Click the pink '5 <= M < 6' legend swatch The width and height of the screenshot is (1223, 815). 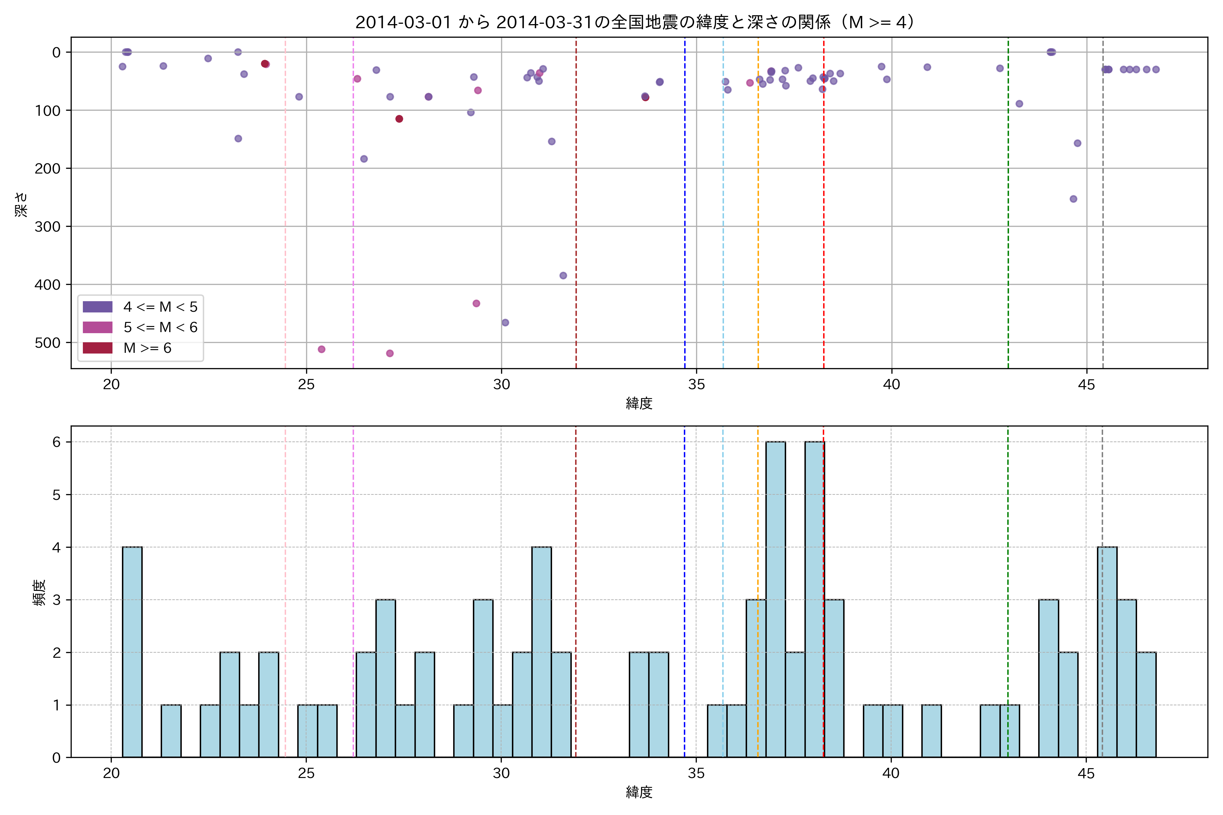[97, 327]
